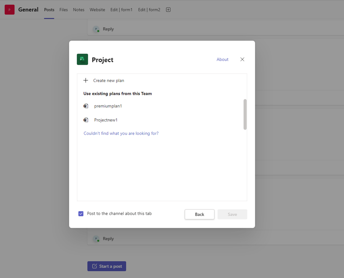Open the Edit | form1 tab
344x278 pixels.
[x=121, y=10]
